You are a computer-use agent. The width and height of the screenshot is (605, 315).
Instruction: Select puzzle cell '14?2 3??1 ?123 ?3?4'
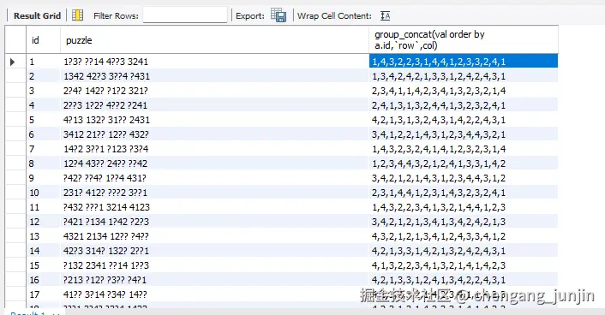tap(214, 149)
